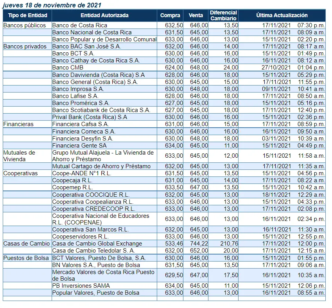Click the 'Última Actualización' column header
The height and width of the screenshot is (308, 332).
[x=282, y=16]
